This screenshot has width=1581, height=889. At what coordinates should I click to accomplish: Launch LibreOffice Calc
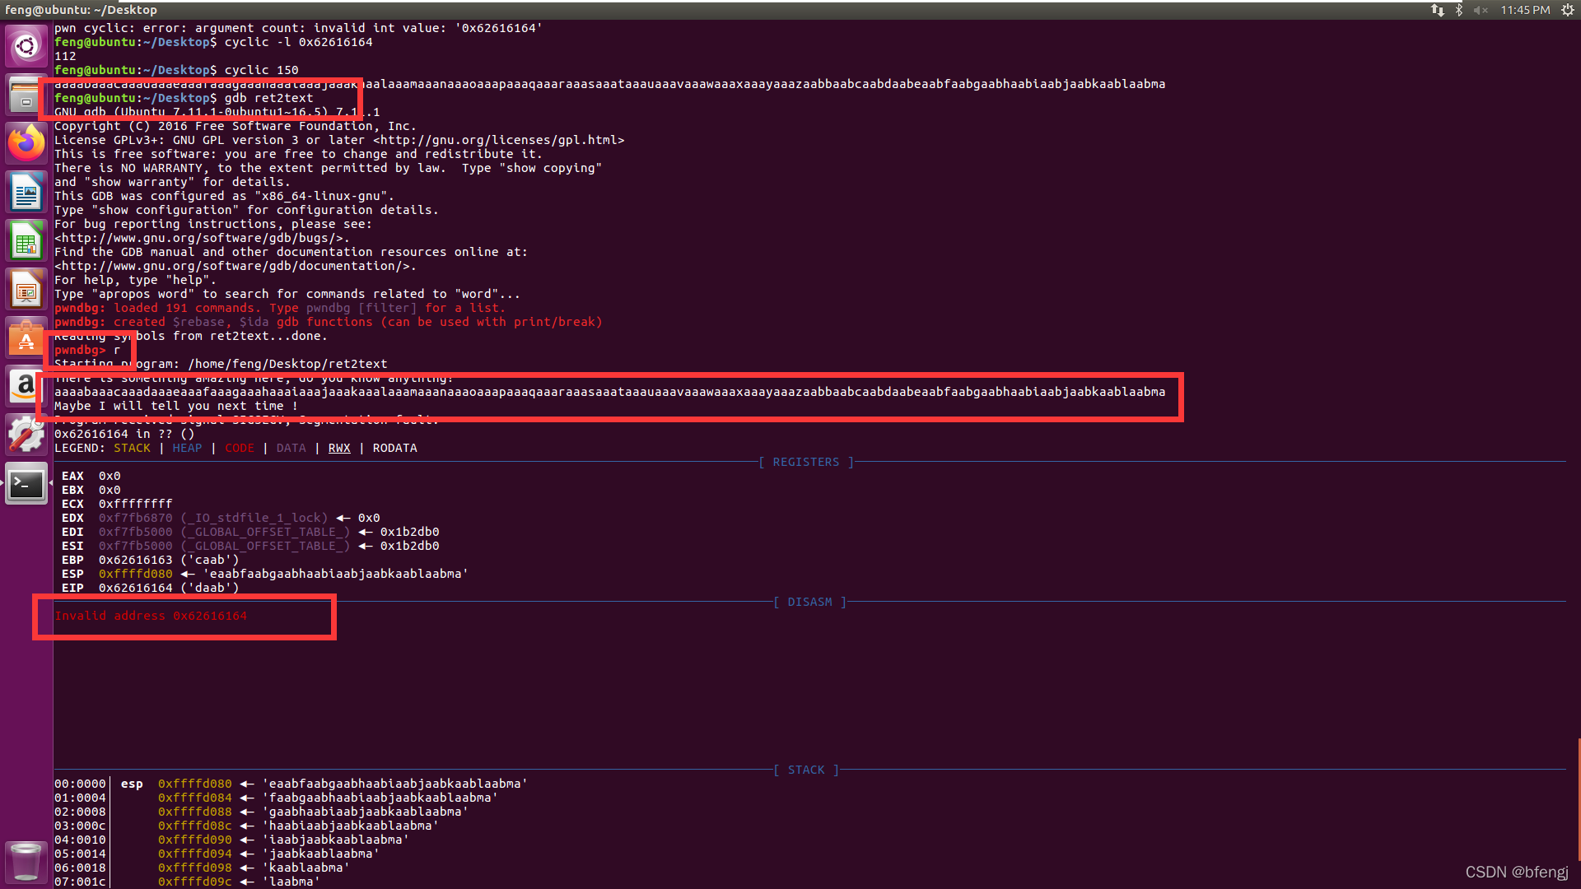pos(26,240)
